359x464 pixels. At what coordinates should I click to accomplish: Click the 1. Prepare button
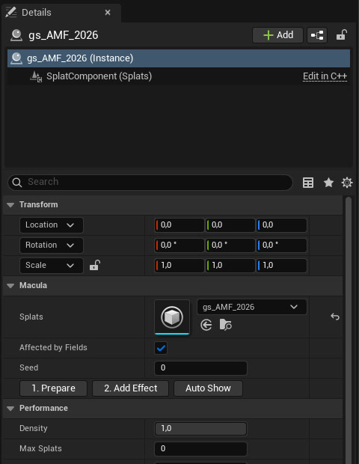click(54, 388)
